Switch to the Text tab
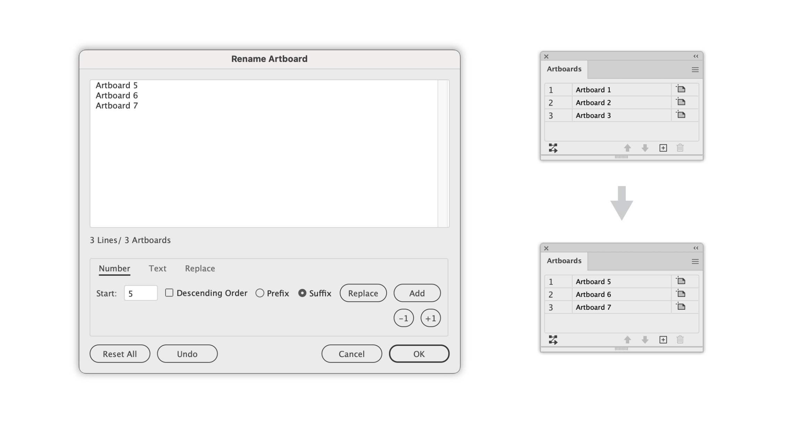The height and width of the screenshot is (441, 785). pyautogui.click(x=158, y=268)
